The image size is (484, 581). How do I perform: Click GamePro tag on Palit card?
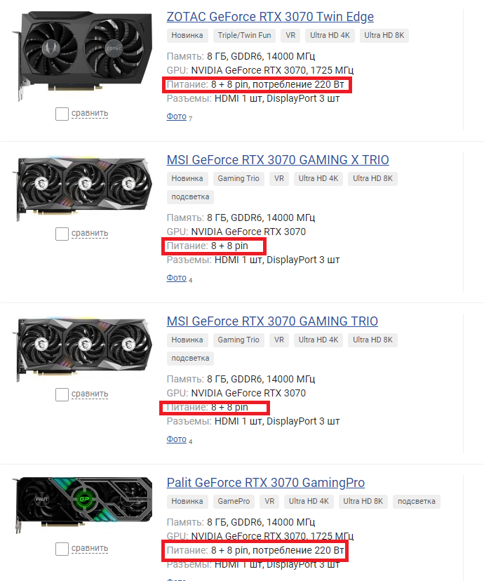pos(234,501)
